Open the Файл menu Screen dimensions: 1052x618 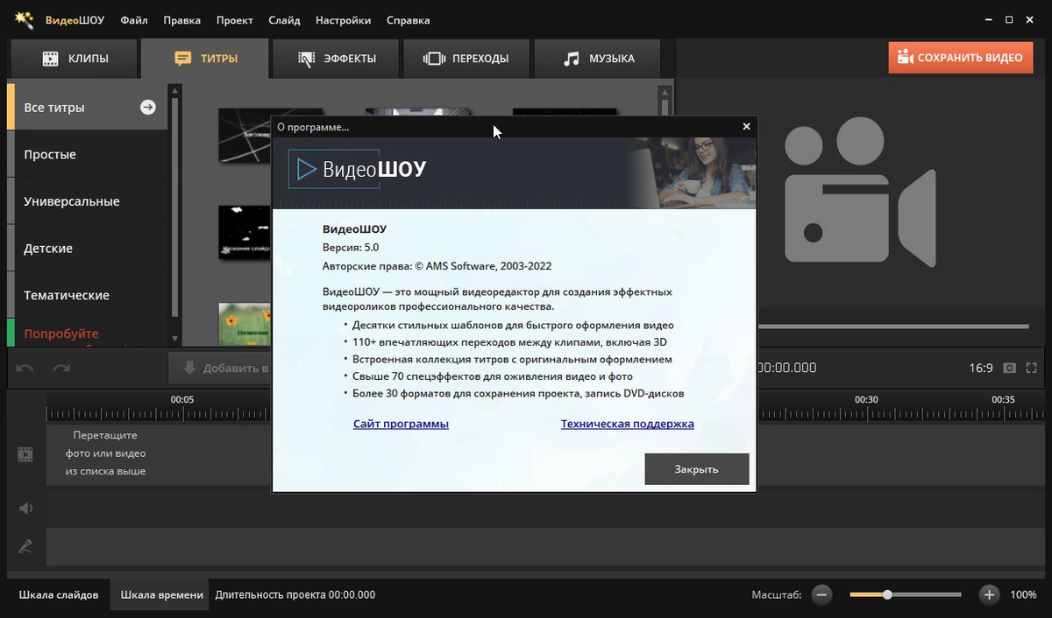(134, 20)
